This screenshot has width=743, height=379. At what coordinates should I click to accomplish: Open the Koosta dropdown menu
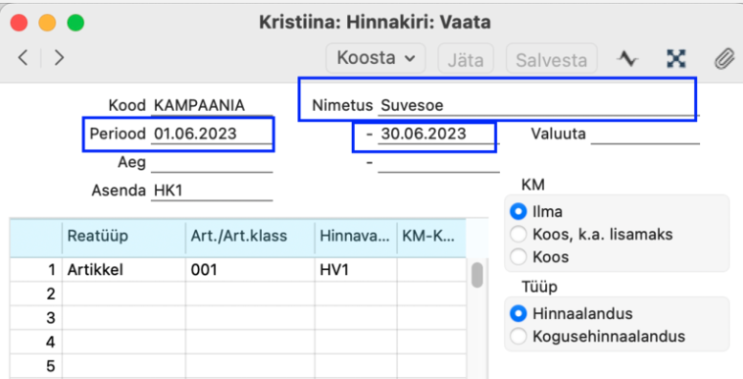(376, 58)
